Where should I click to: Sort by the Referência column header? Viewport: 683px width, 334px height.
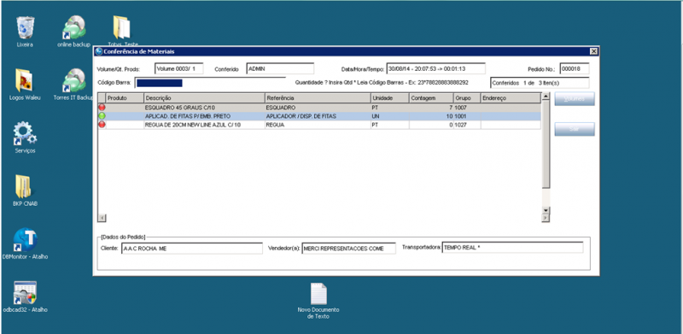click(318, 98)
